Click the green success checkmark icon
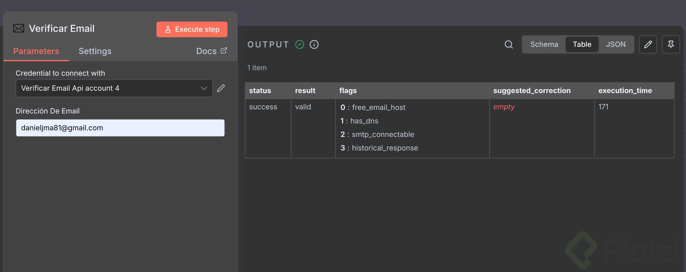This screenshot has height=272, width=686. tap(300, 44)
